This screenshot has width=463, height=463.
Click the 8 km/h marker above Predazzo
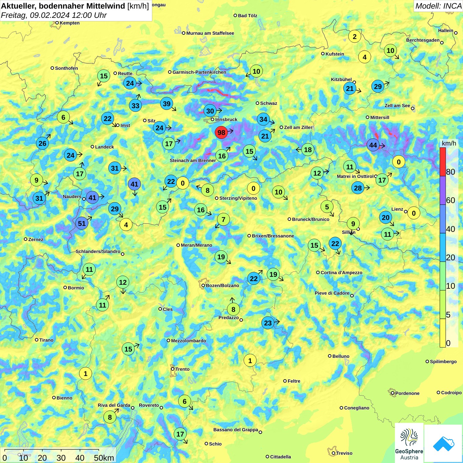(233, 310)
